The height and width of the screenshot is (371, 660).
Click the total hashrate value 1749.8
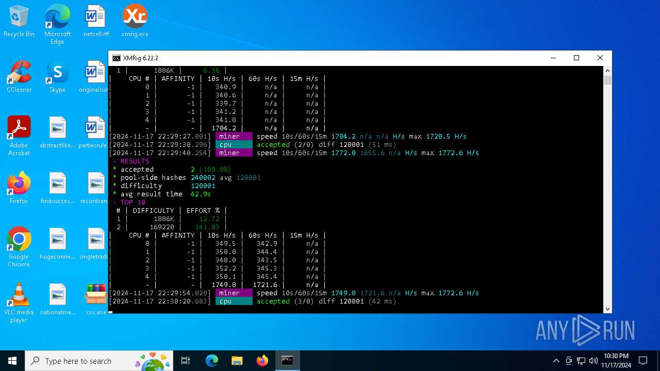(224, 285)
